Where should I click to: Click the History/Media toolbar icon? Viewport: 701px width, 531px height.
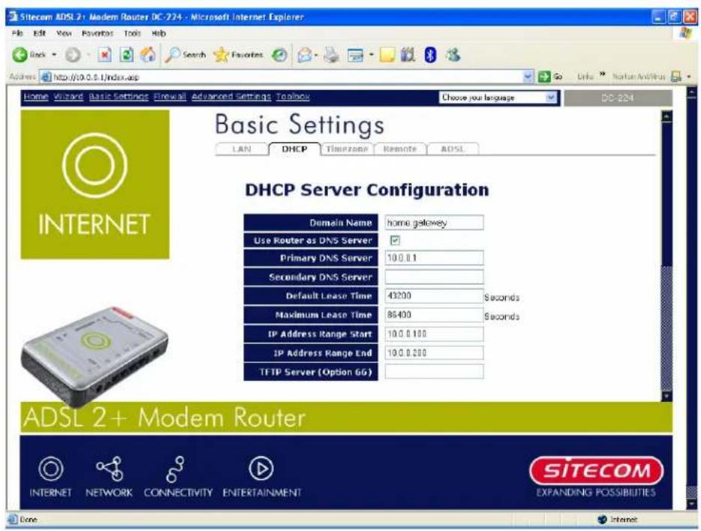coord(280,55)
